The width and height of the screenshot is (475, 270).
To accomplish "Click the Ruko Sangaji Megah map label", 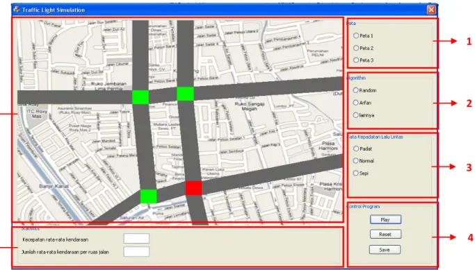I will point(250,106).
